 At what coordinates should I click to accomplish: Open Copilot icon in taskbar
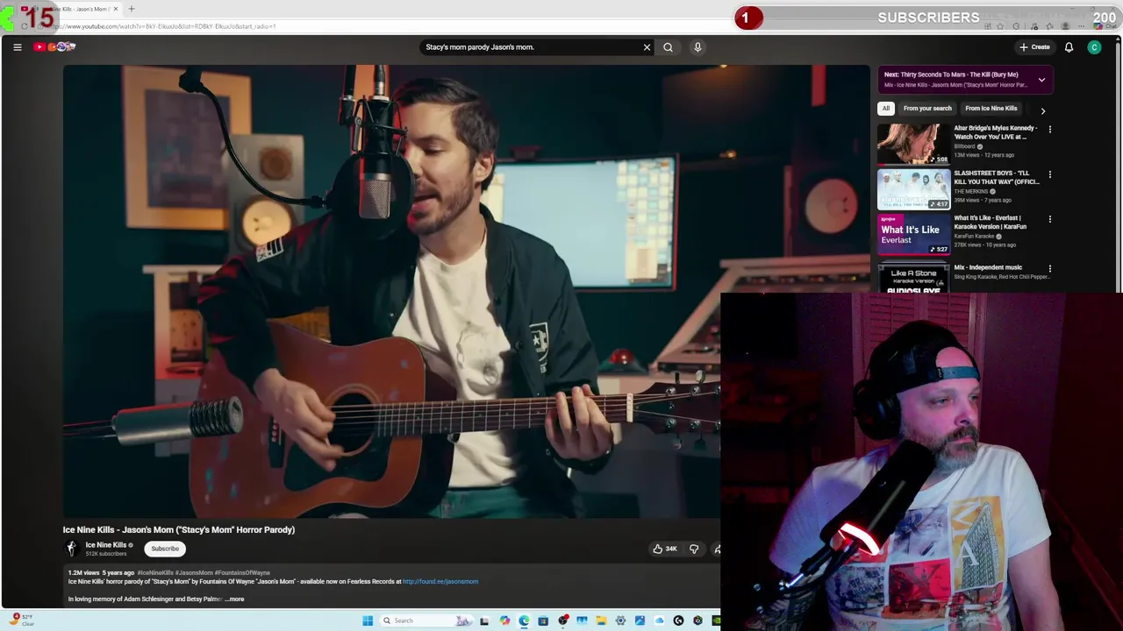(504, 620)
